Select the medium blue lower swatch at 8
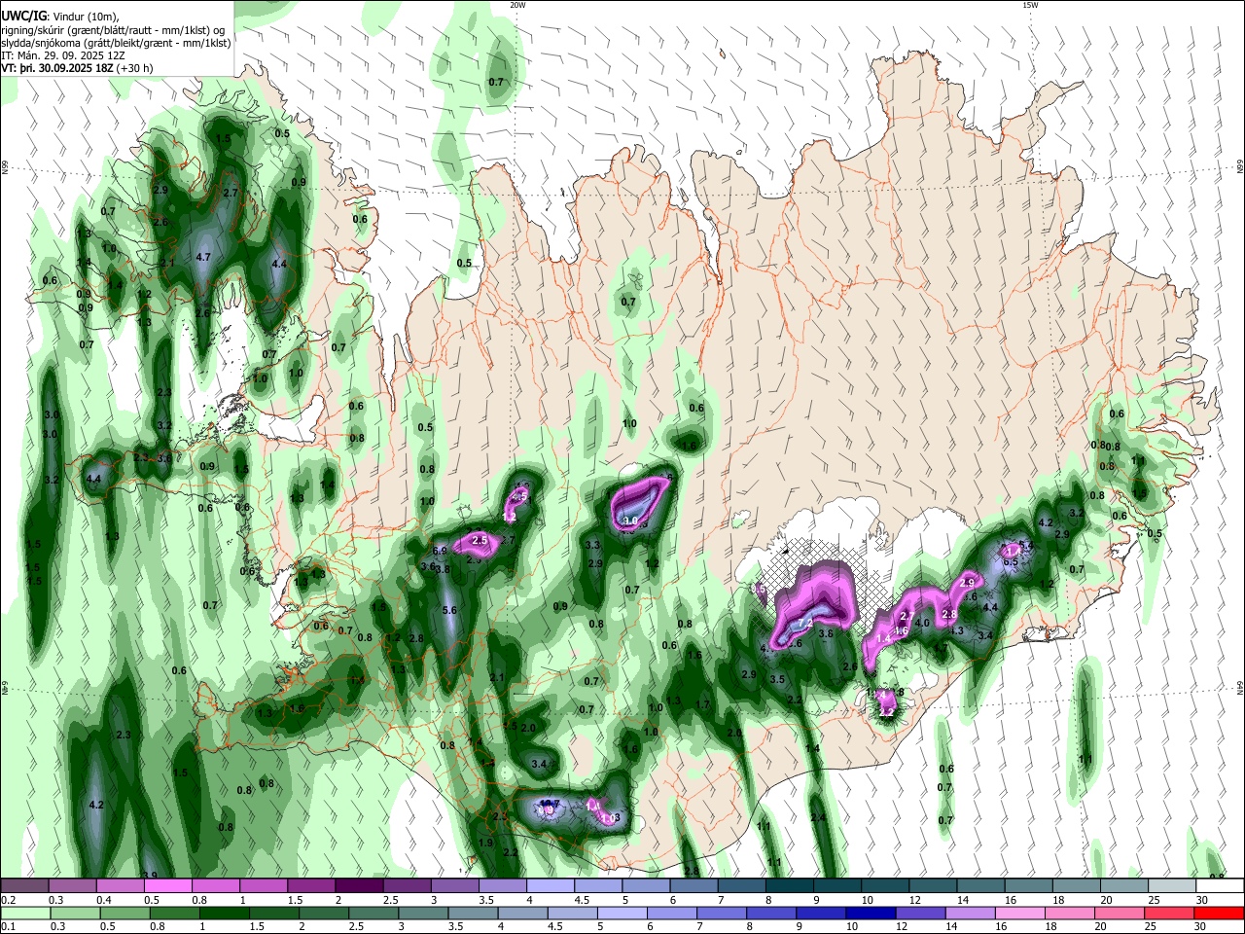The image size is (1245, 934). click(770, 913)
